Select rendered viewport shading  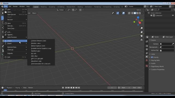(140, 13)
